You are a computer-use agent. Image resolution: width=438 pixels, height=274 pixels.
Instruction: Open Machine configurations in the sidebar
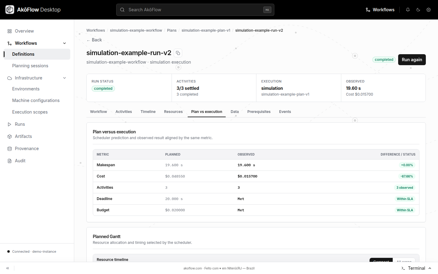[x=37, y=100]
